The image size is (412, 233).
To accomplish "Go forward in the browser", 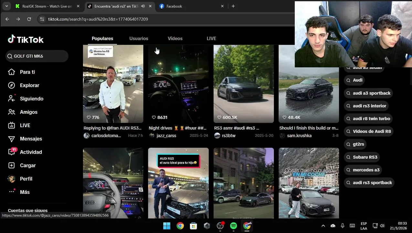I will [x=18, y=19].
